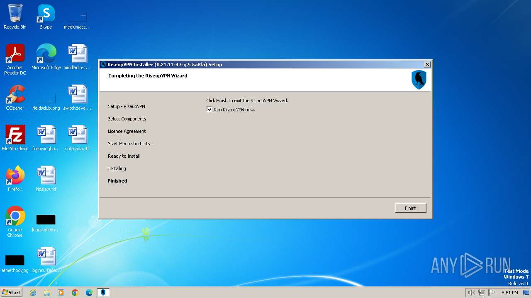
Task: Select the Ready to Install step
Action: (124, 156)
